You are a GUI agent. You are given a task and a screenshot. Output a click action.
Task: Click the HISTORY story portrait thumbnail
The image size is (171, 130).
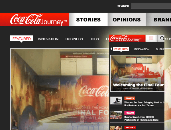point(116,128)
